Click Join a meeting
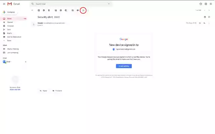215x134 pixels. [13, 53]
